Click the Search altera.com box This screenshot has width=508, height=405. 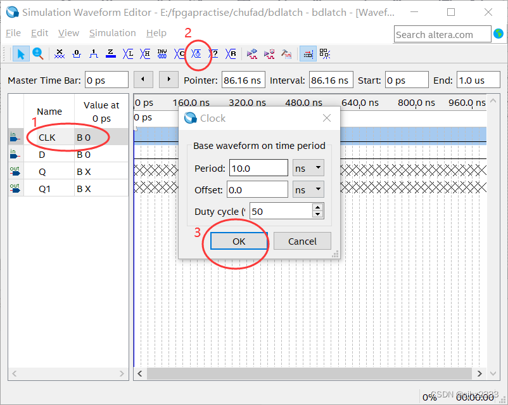click(x=443, y=34)
